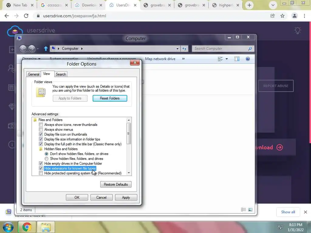Click the search magnifier in Search Computer
Screen dimensions: 311x233
tap(250, 49)
